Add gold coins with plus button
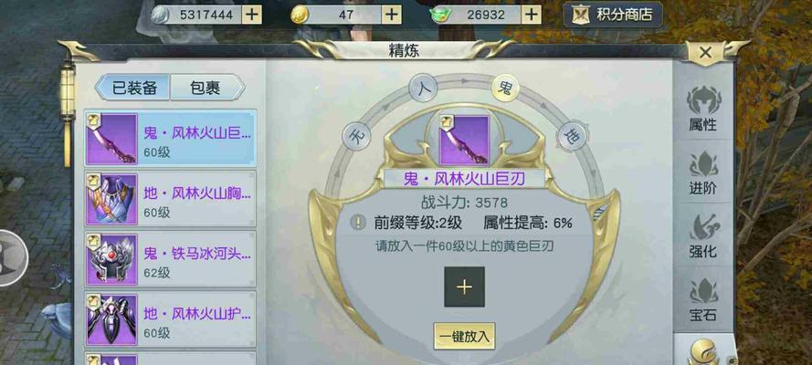 coord(392,15)
